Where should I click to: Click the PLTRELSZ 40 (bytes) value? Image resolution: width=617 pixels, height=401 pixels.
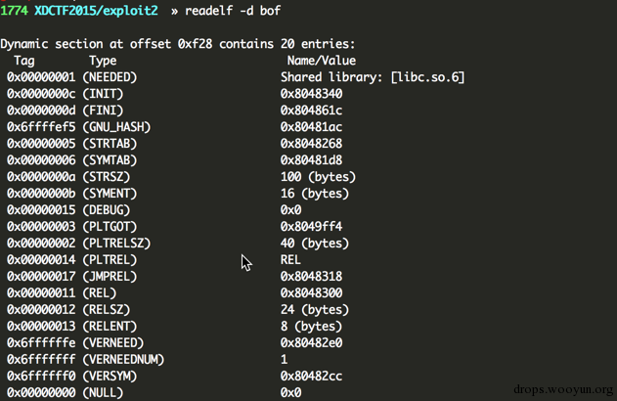(x=315, y=244)
